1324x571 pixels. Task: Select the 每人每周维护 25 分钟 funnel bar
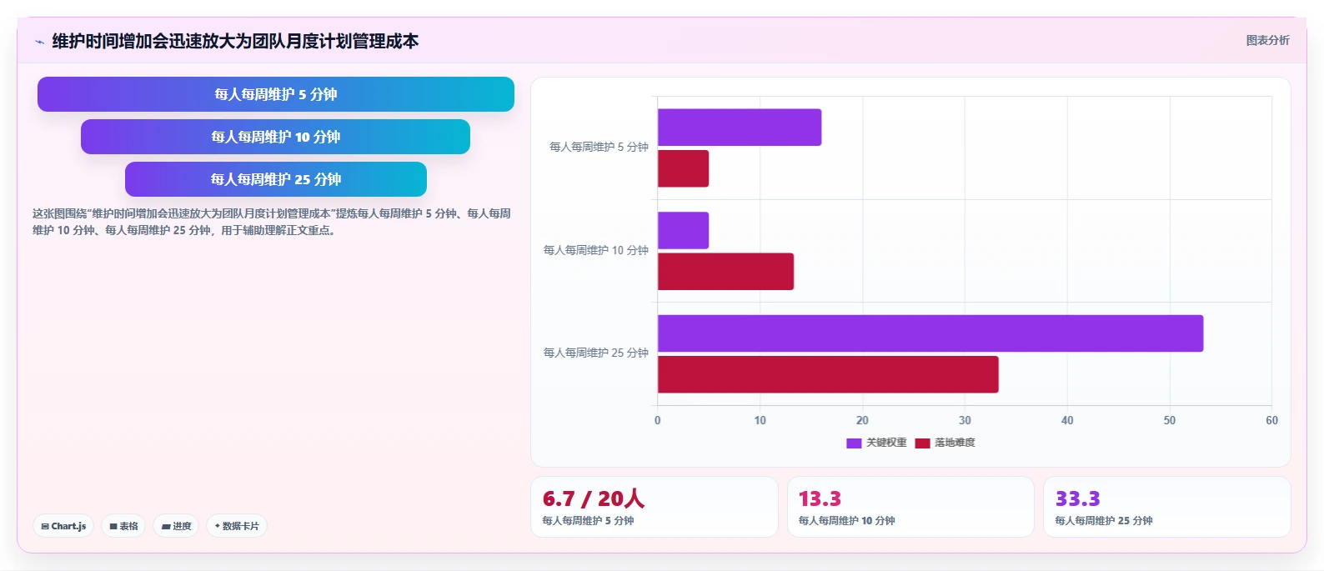[x=276, y=179]
